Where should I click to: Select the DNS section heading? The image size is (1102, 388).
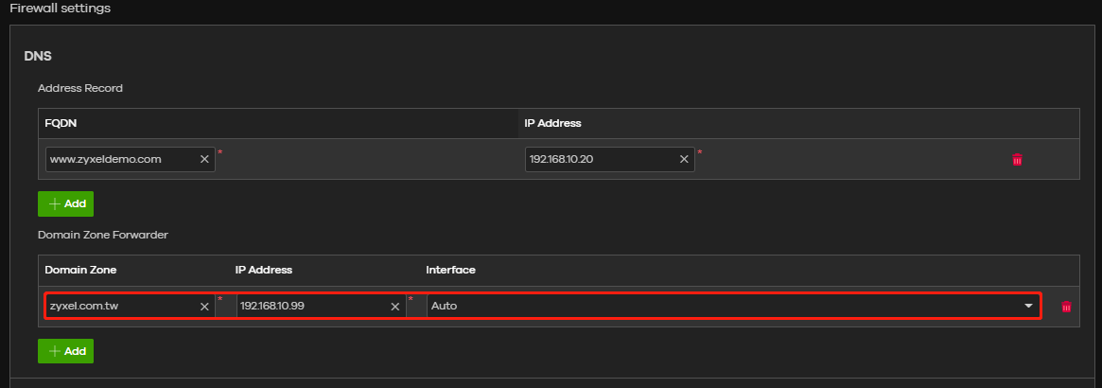tap(39, 56)
